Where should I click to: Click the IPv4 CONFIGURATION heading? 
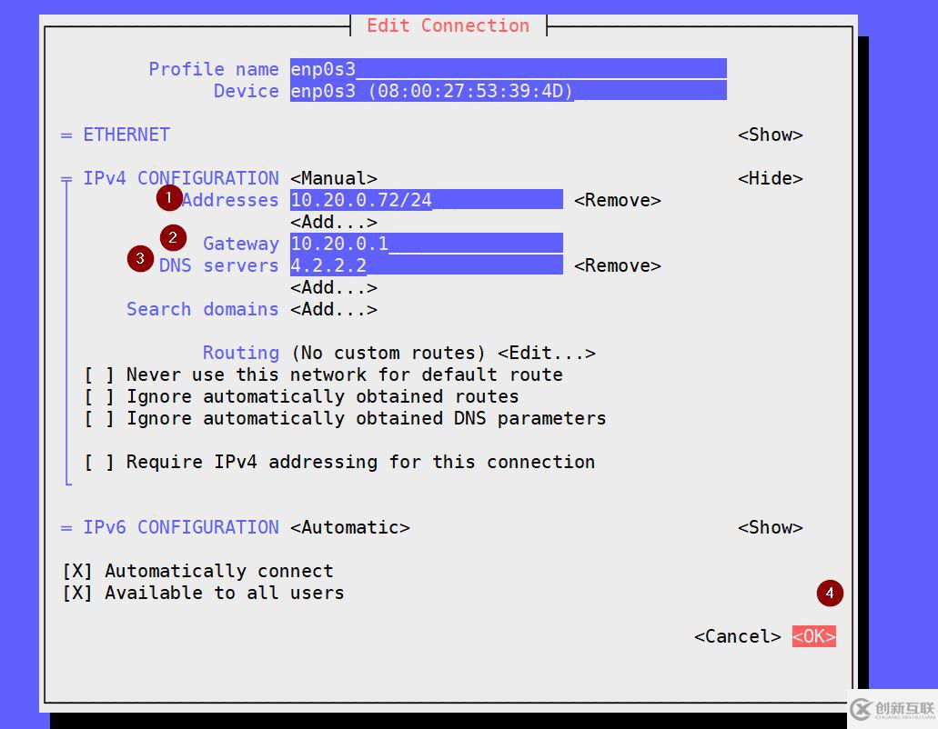[x=181, y=178]
